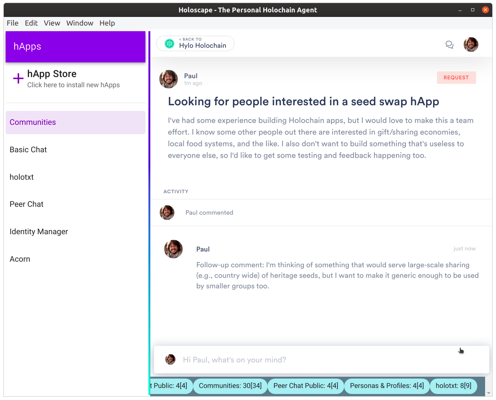The image size is (496, 400).
Task: Click Paul's name on the comment
Action: (x=203, y=249)
